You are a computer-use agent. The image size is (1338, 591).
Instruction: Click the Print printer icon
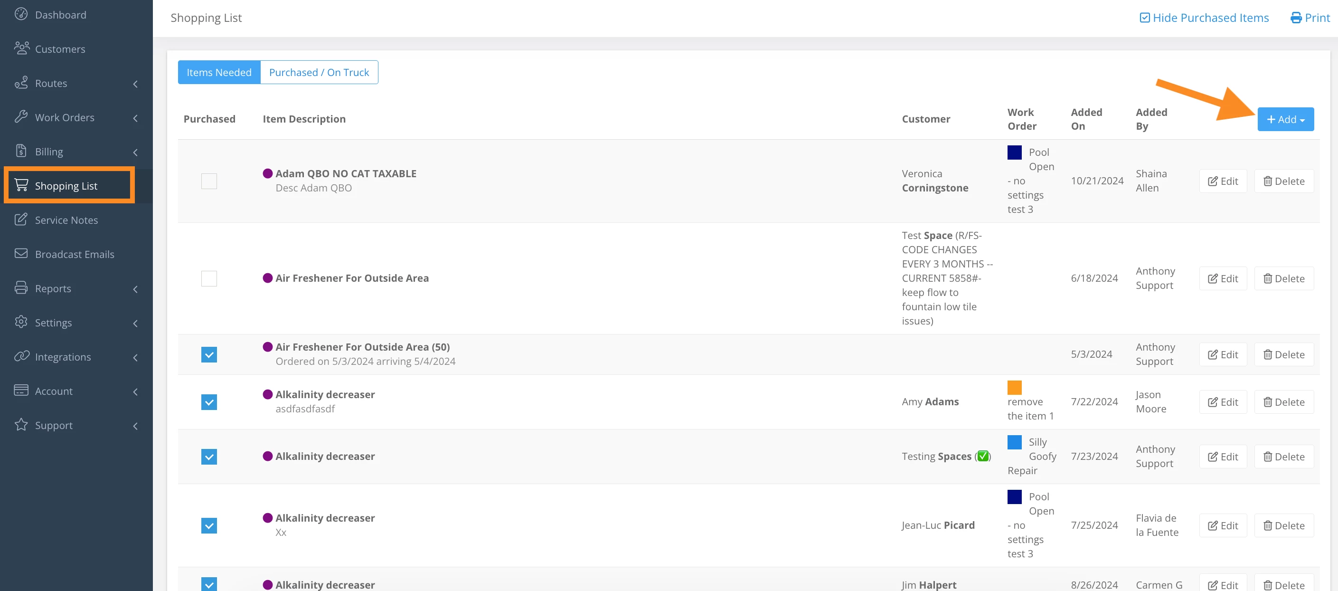click(x=1296, y=18)
